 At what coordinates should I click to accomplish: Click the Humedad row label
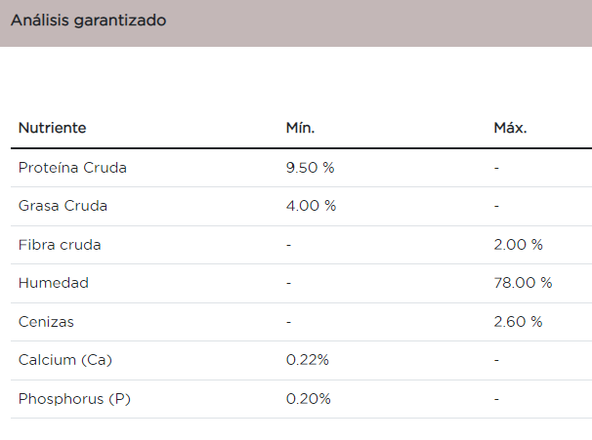tap(54, 283)
